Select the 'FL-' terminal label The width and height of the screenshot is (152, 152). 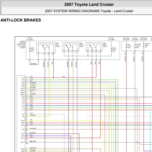click(23, 108)
